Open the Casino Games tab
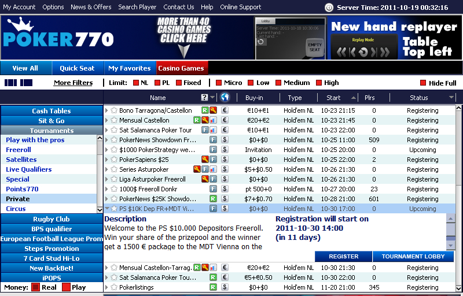The height and width of the screenshot is (296, 463). [x=182, y=68]
